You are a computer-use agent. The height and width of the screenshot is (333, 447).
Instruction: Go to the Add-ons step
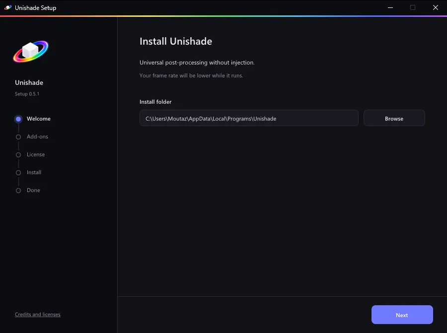pyautogui.click(x=37, y=137)
